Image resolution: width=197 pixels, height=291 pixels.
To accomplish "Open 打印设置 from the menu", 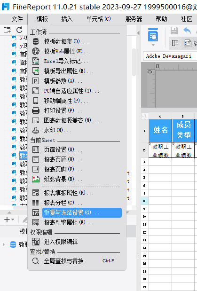I will (63, 110).
